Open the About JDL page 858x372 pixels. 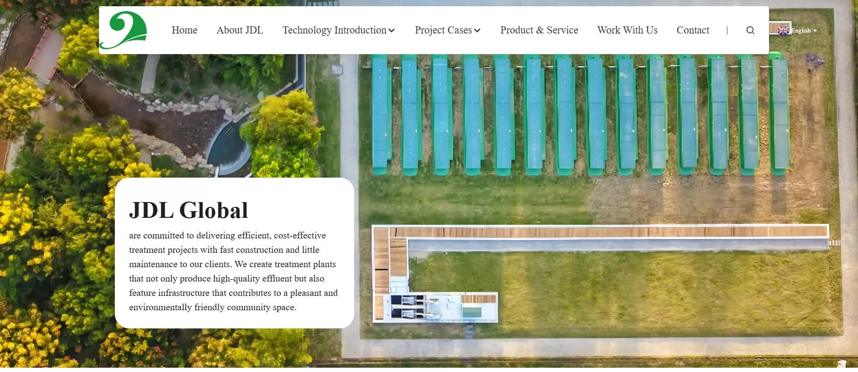point(240,30)
